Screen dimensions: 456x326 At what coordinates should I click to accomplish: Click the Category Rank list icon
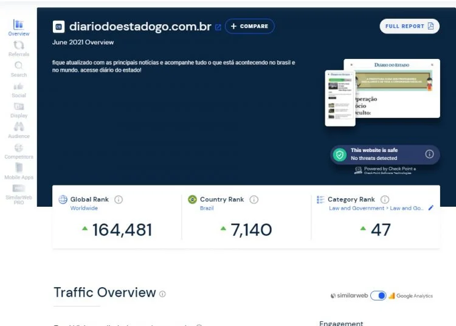click(x=320, y=199)
